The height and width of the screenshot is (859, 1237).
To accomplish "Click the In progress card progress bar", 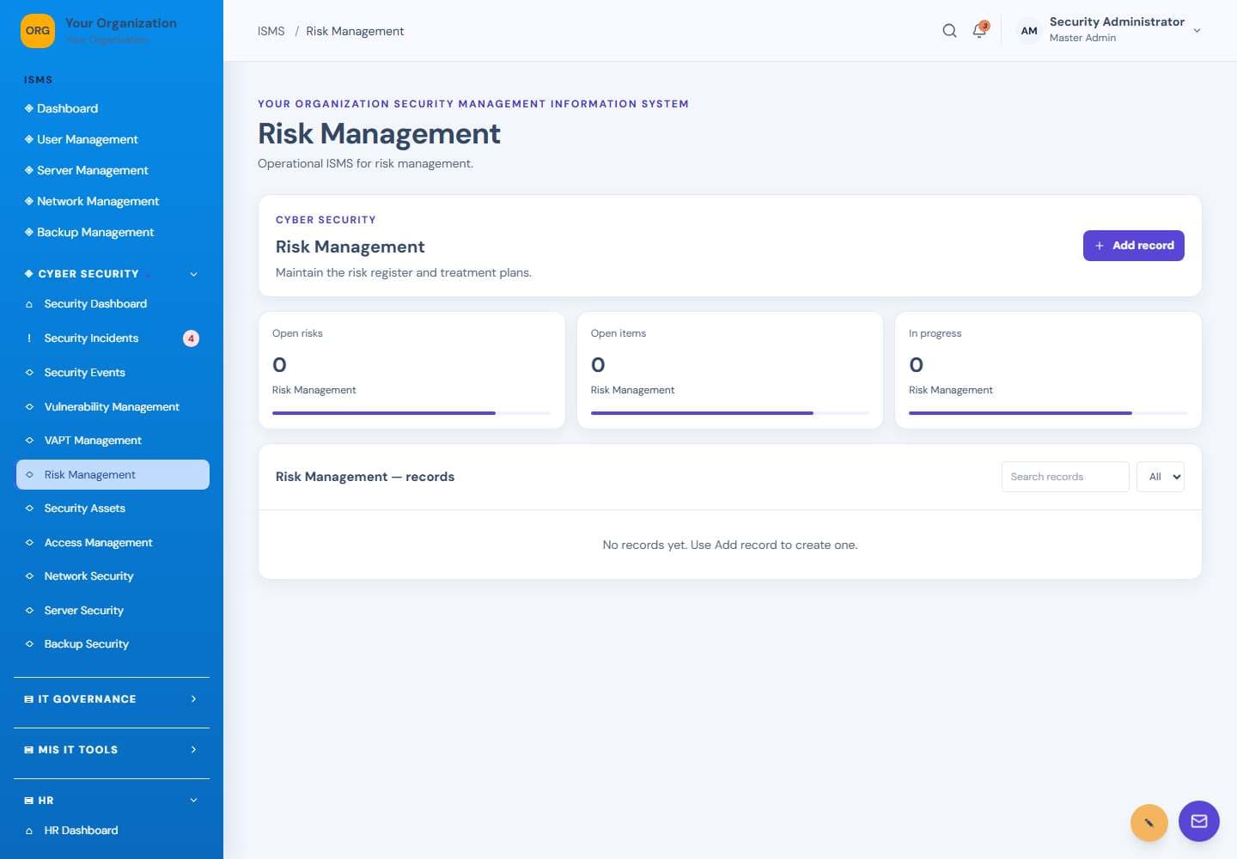I will click(1048, 413).
